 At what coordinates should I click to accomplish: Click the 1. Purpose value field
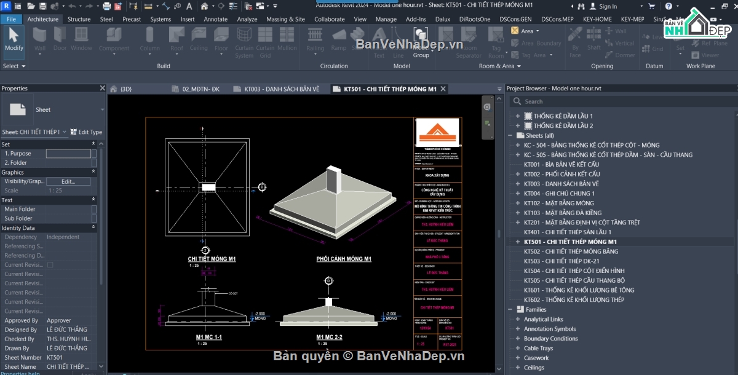pos(68,154)
